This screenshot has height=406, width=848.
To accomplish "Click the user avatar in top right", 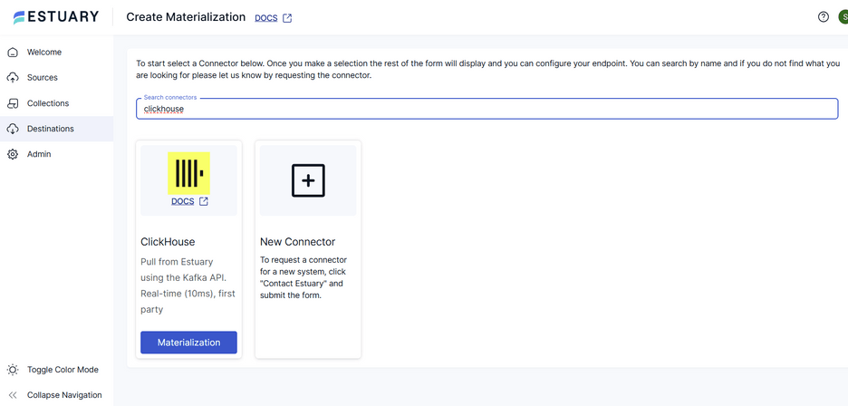I will (x=843, y=17).
